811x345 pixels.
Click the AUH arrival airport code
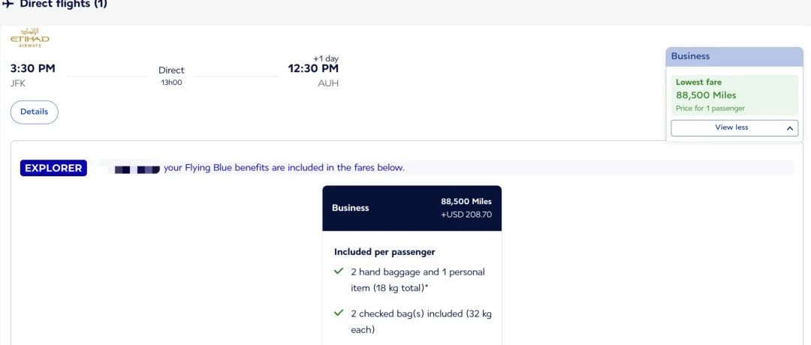click(x=328, y=83)
